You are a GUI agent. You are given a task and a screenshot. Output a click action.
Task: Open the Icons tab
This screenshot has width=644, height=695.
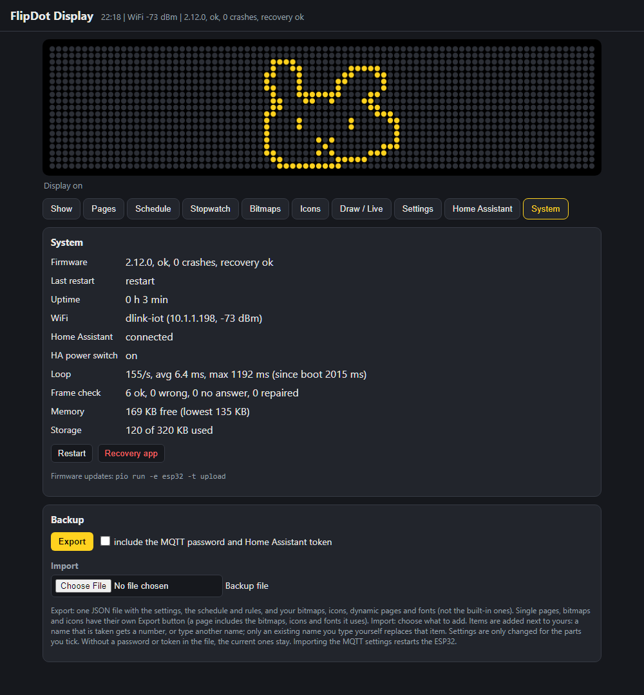tap(310, 208)
